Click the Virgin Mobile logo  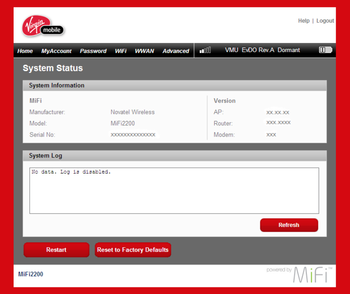click(x=43, y=26)
